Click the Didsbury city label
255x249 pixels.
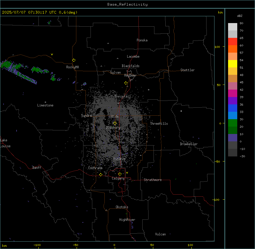(x=113, y=127)
